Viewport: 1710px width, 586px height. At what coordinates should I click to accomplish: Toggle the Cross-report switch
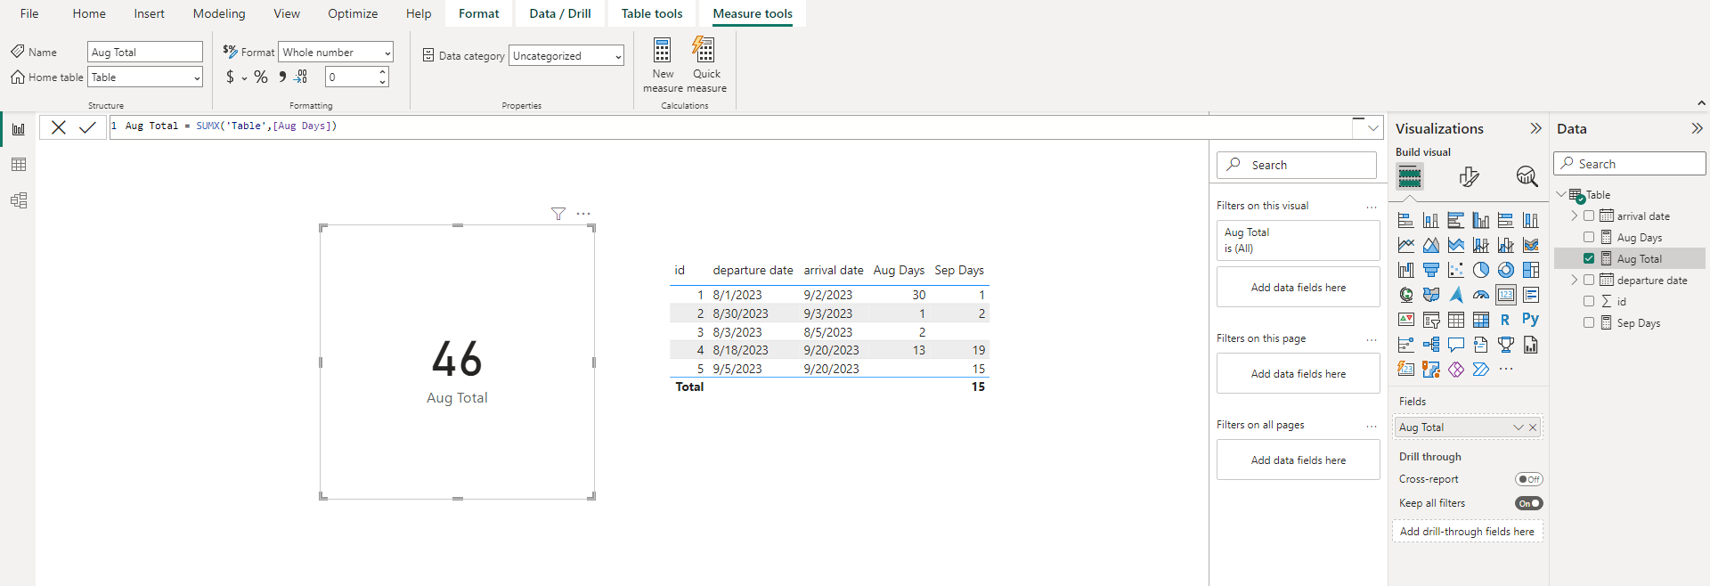pos(1529,479)
